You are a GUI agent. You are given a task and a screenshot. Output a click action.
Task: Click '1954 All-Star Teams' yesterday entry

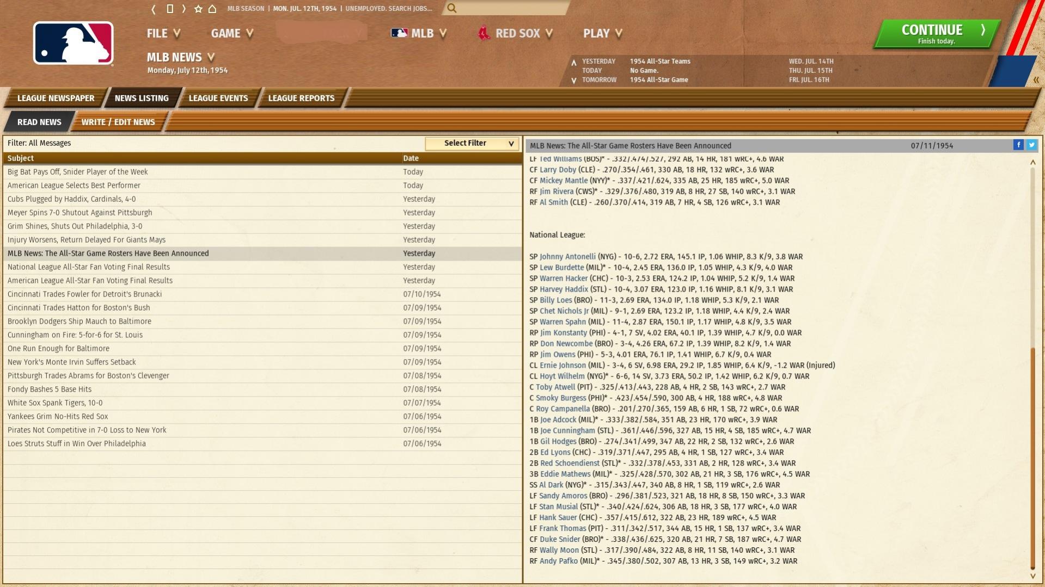coord(660,61)
